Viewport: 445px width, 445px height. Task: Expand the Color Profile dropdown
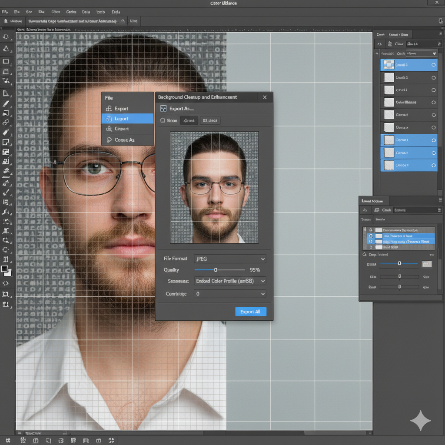click(230, 281)
